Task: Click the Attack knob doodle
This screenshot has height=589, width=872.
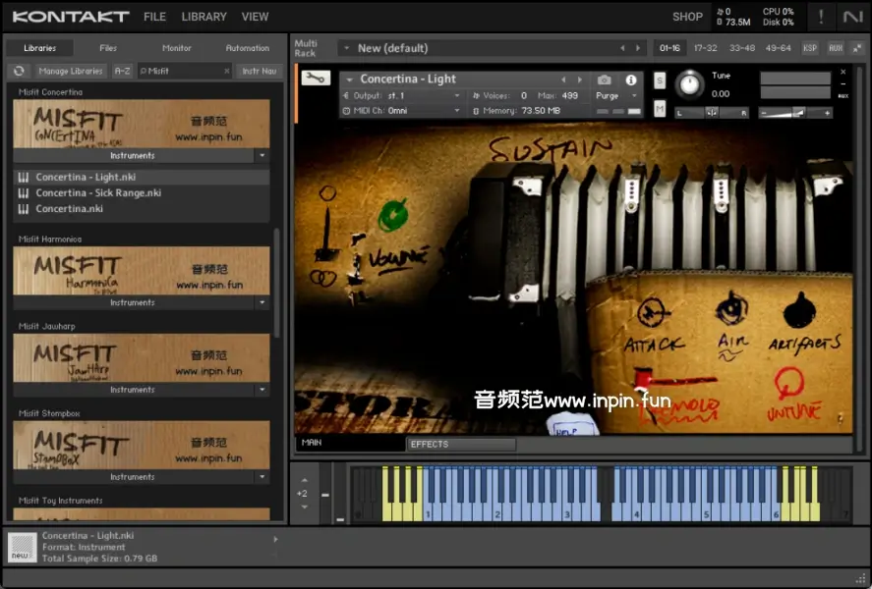Action: coord(651,313)
